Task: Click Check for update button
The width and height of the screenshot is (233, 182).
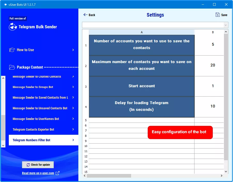Action: pyautogui.click(x=38, y=165)
